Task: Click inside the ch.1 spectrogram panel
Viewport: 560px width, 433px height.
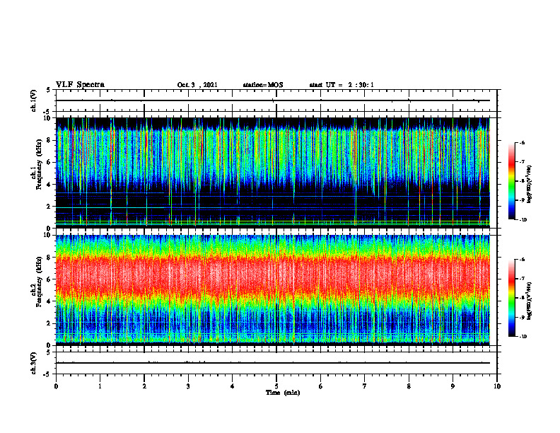Action: 273,173
